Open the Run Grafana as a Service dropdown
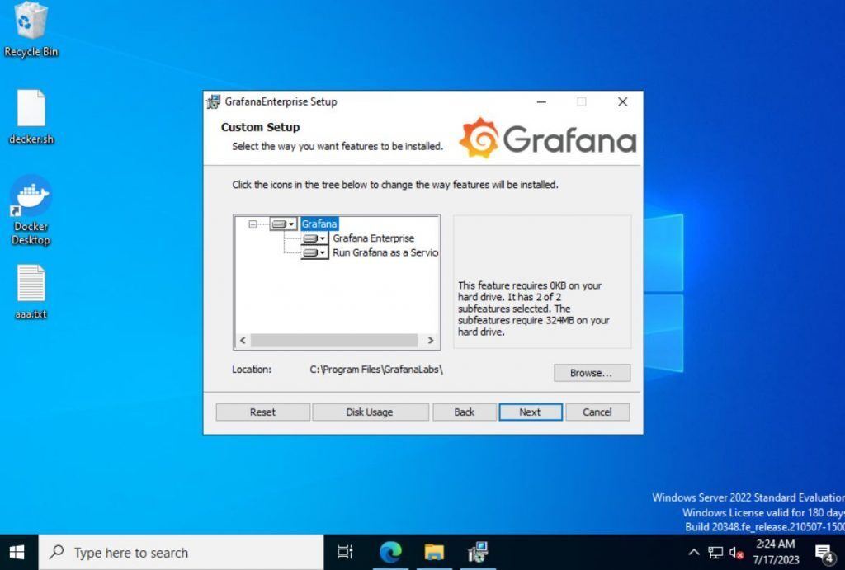 click(325, 252)
